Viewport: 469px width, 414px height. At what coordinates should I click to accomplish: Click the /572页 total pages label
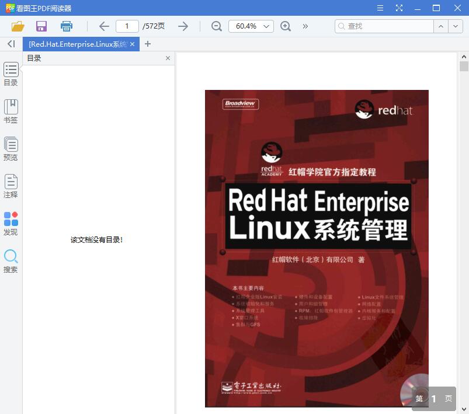[x=154, y=26]
